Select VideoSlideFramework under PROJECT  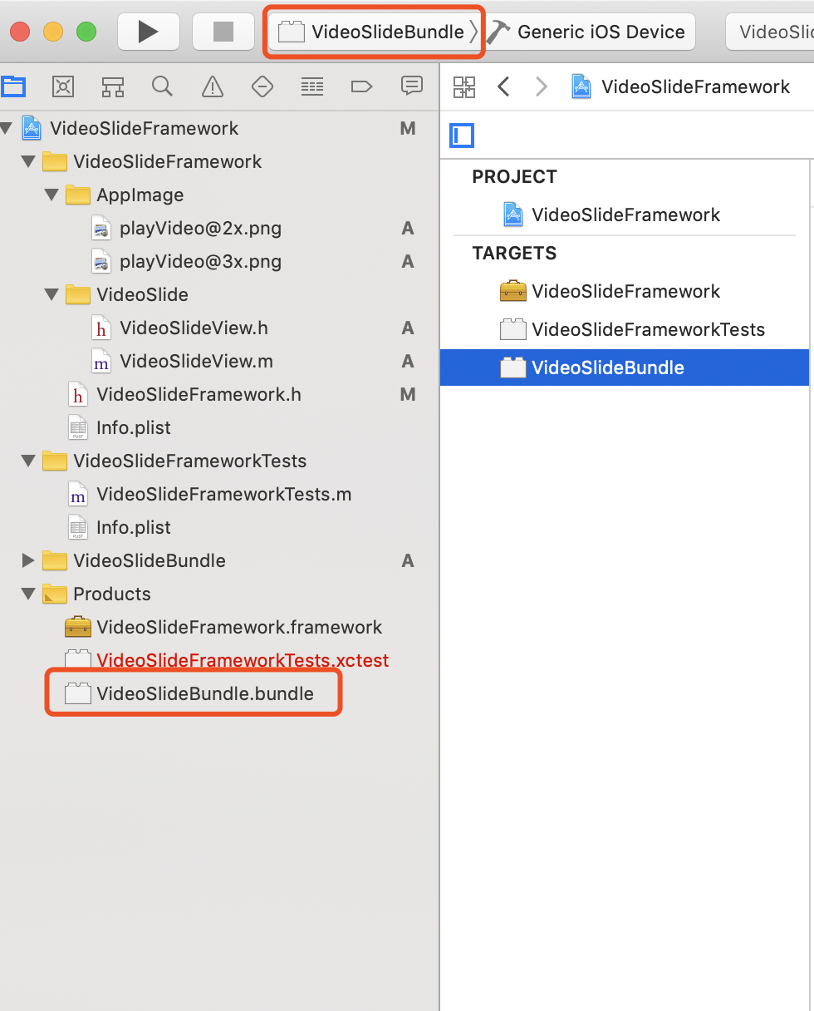(625, 215)
